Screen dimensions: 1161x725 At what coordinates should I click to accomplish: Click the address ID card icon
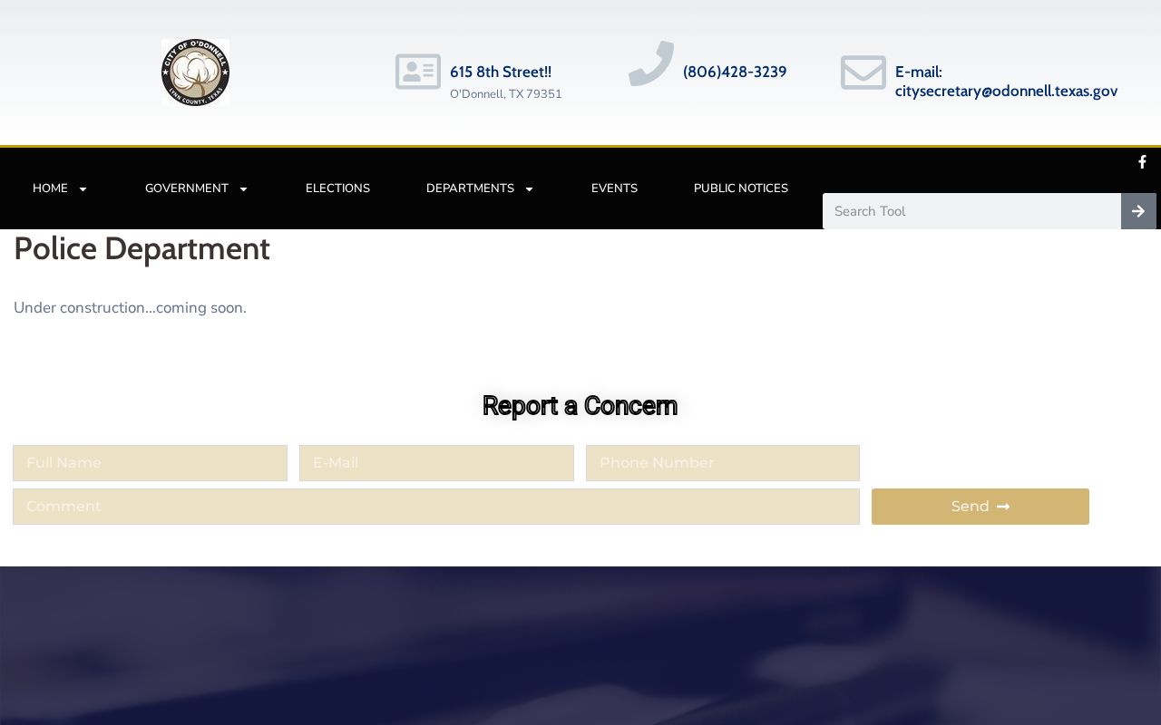click(418, 72)
